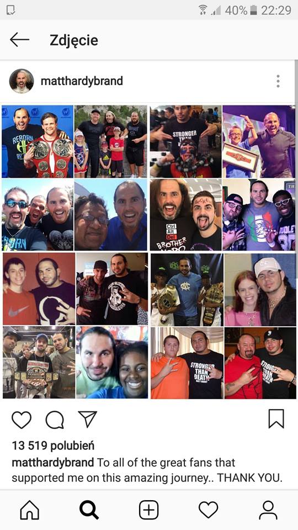Like the post with the heart icon

click(22, 420)
